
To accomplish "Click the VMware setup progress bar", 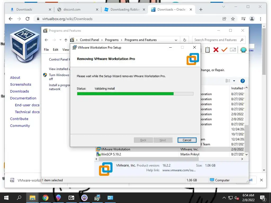I will pyautogui.click(x=135, y=94).
